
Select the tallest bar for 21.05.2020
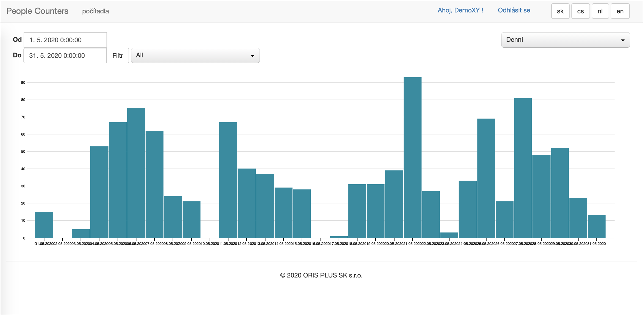(x=412, y=157)
